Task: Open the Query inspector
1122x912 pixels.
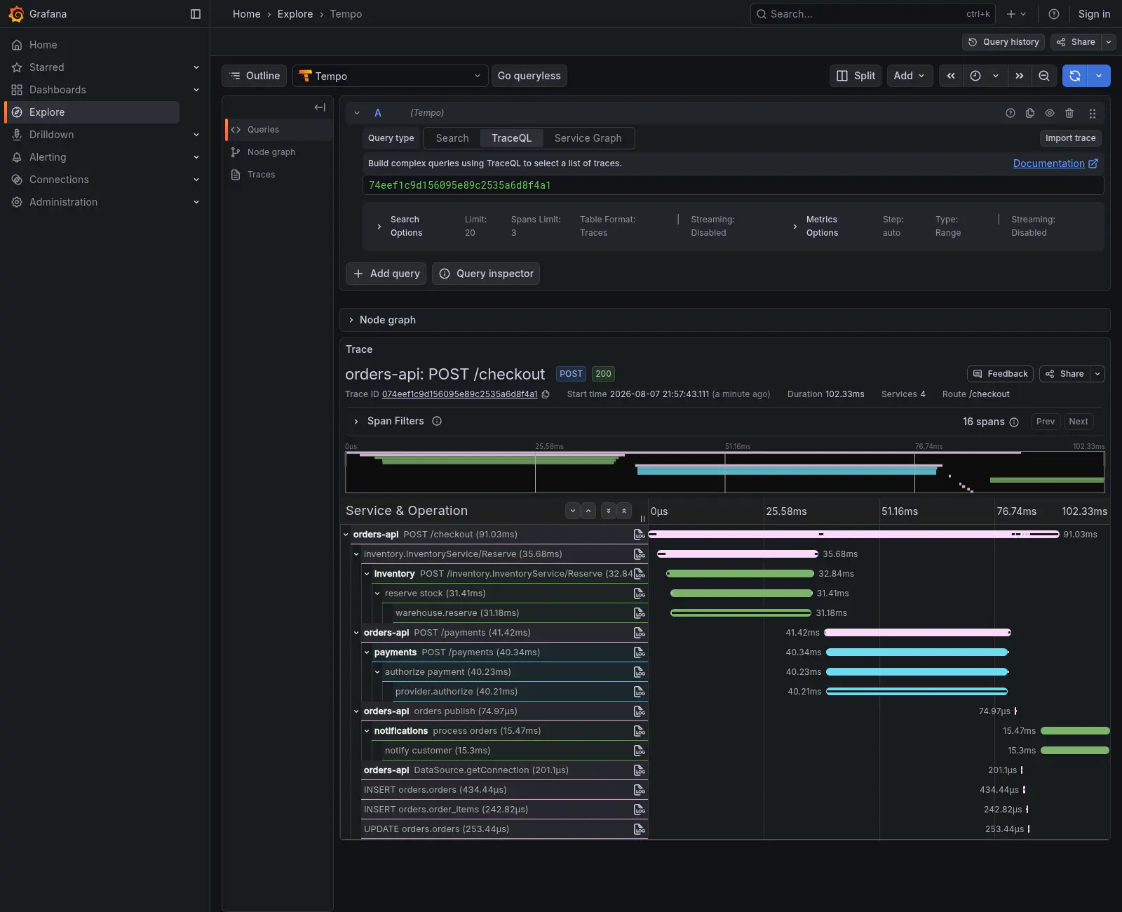Action: pyautogui.click(x=486, y=274)
